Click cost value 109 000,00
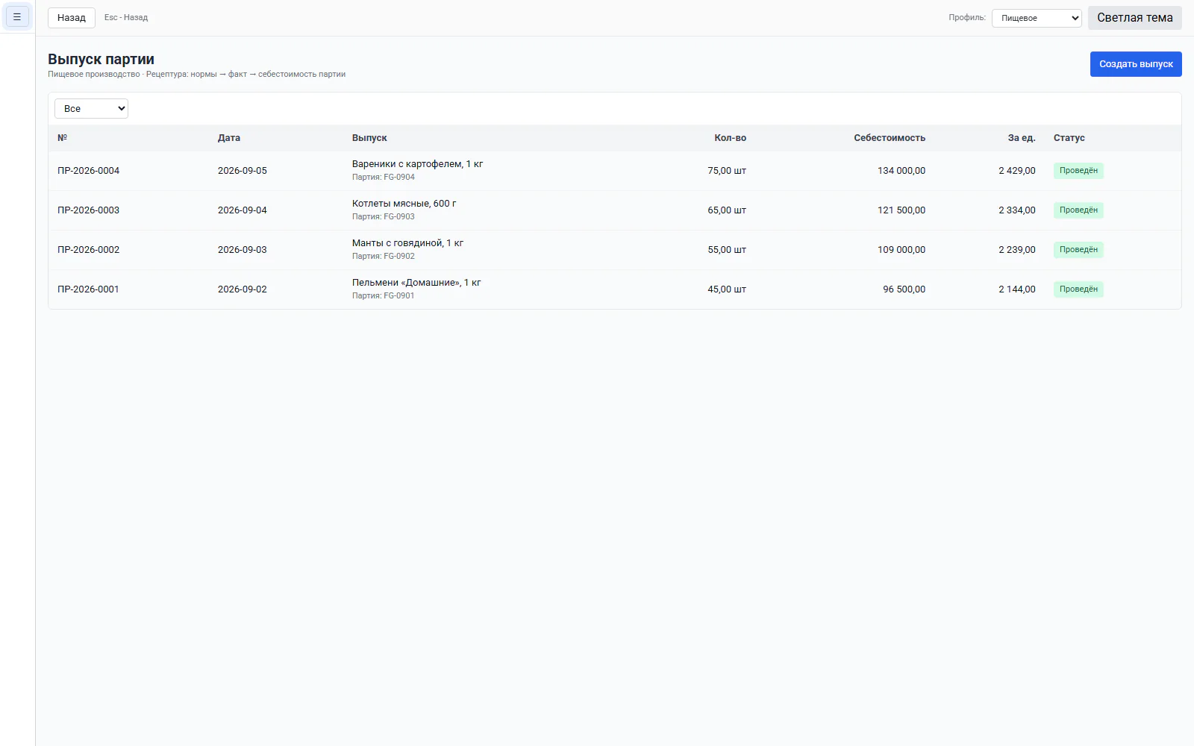 (x=901, y=250)
